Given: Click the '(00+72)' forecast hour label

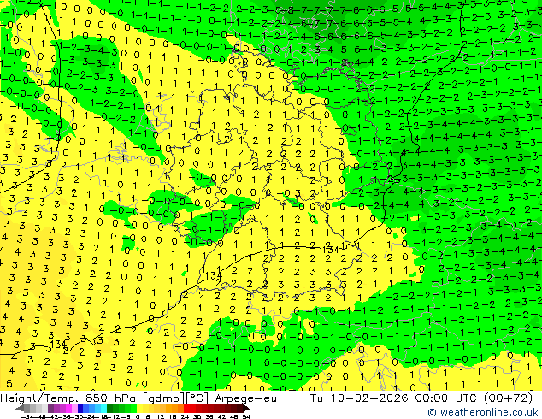Looking at the screenshot, I should 508,398.
